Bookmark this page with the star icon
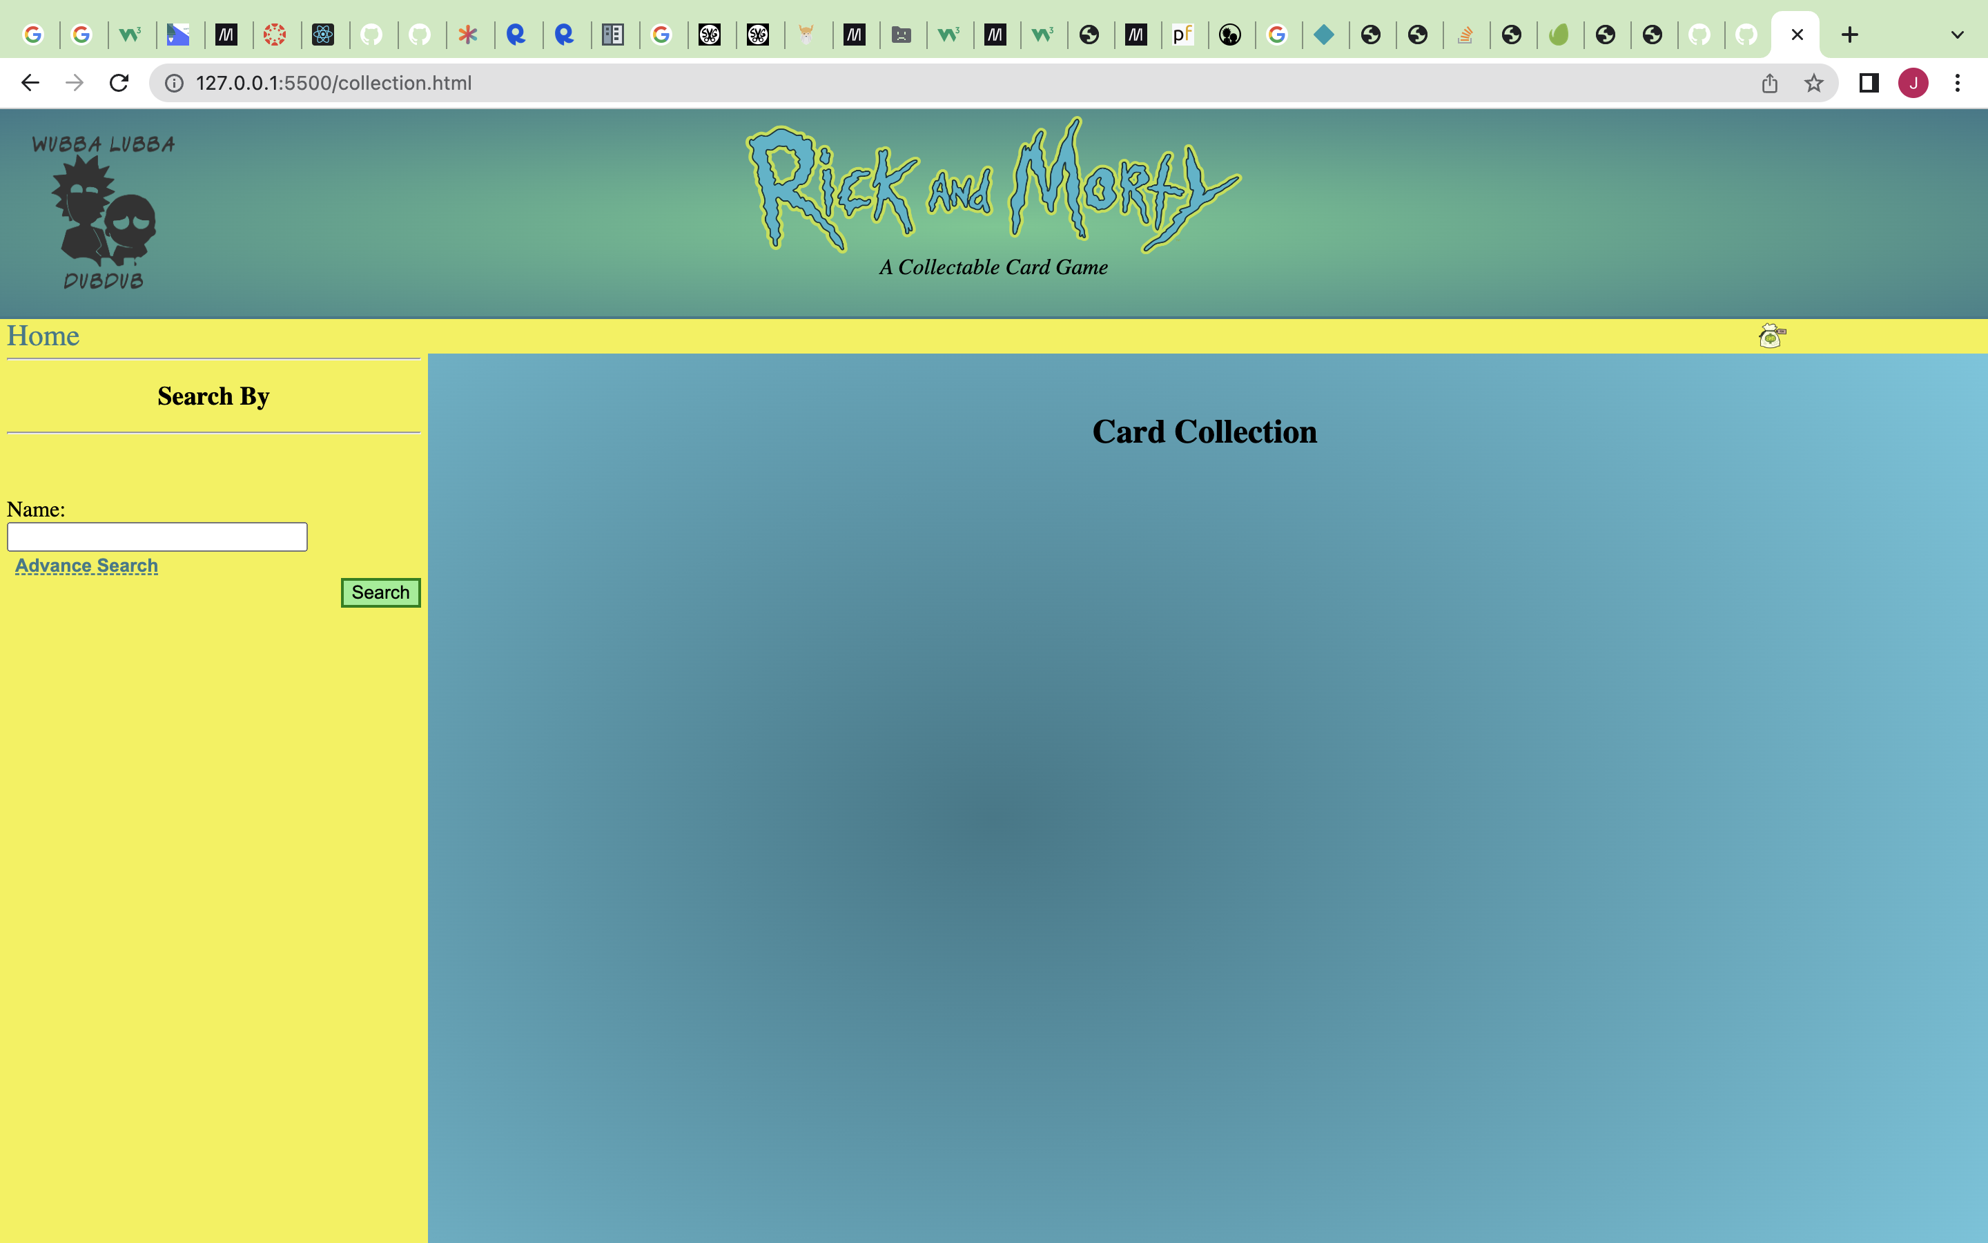1988x1243 pixels. 1814,83
